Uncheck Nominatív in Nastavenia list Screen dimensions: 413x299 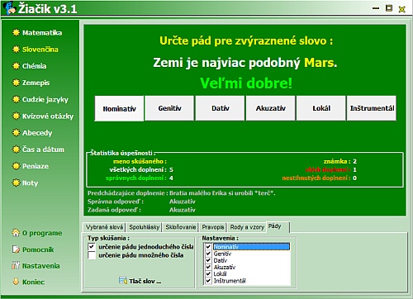208,247
